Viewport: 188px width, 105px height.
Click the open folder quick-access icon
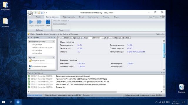(39, 13)
